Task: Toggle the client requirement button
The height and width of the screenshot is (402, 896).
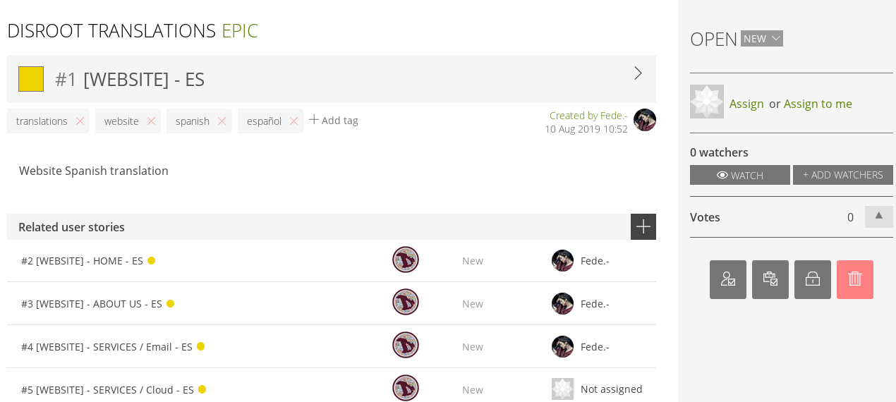Action: click(727, 279)
